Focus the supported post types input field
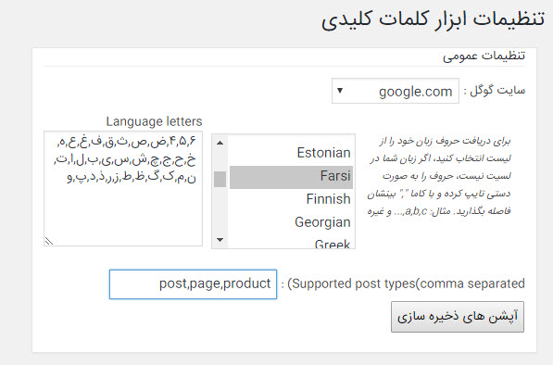This screenshot has width=553, height=365. click(x=193, y=284)
